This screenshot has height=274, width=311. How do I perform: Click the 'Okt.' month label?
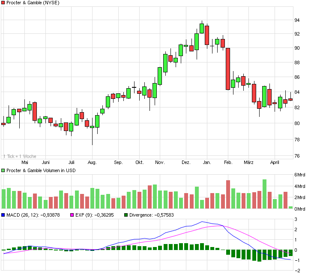140,162
